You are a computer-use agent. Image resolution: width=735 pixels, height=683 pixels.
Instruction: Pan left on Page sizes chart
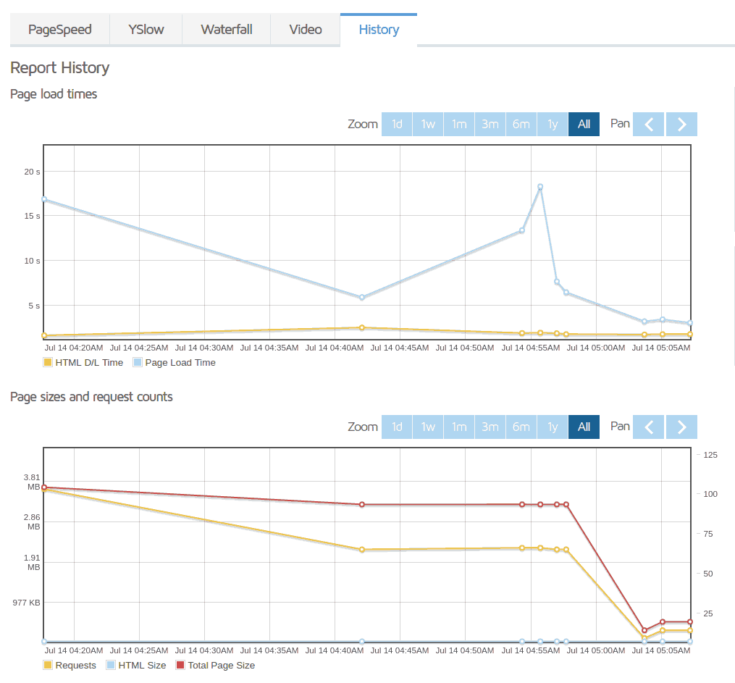click(648, 427)
